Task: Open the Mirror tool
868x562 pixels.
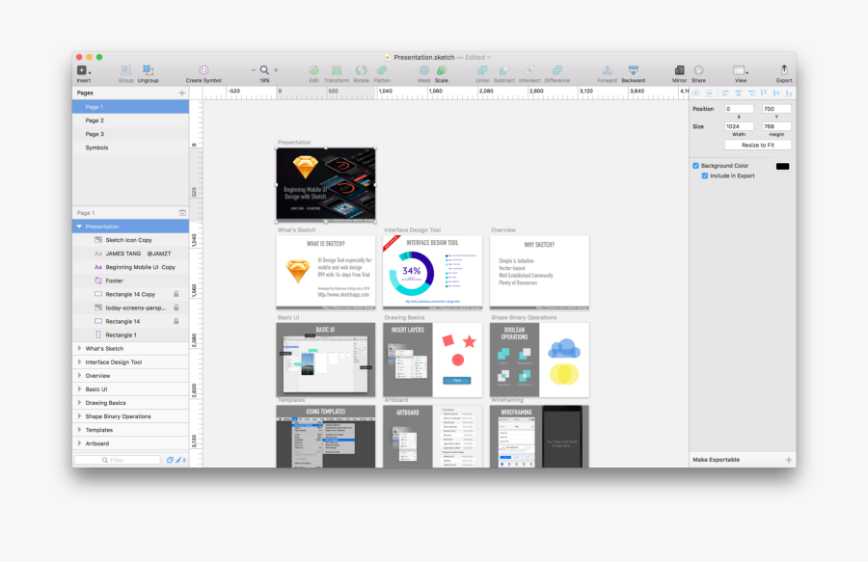Action: pyautogui.click(x=679, y=70)
